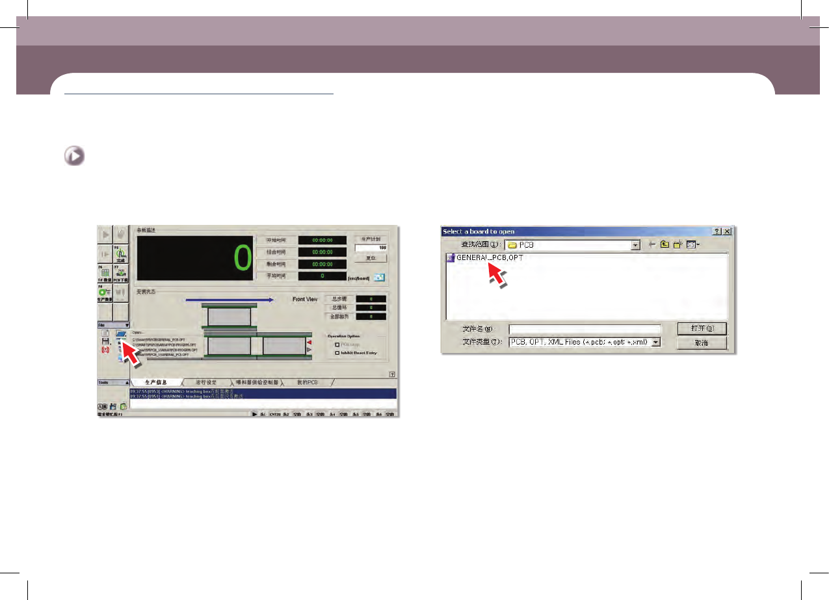829x600 pixels.
Task: Click the dialog help question-mark button
Action: point(717,231)
